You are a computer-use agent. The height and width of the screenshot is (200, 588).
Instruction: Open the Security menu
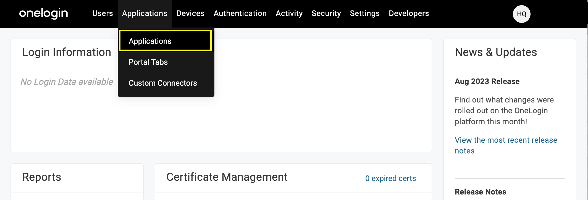pos(326,13)
